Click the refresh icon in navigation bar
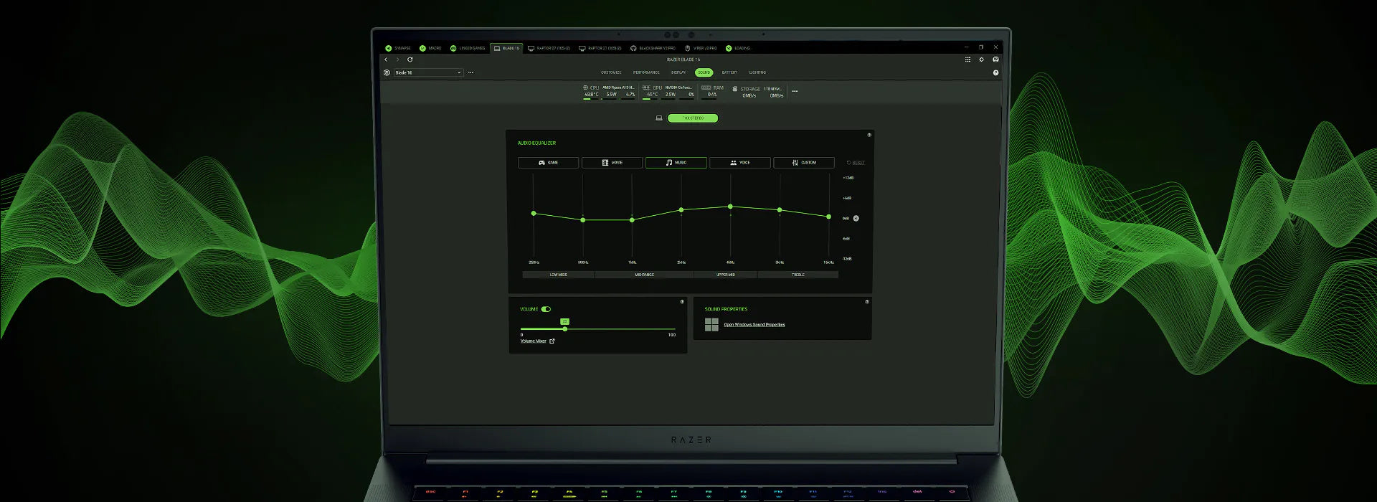The height and width of the screenshot is (502, 1377). 410,60
